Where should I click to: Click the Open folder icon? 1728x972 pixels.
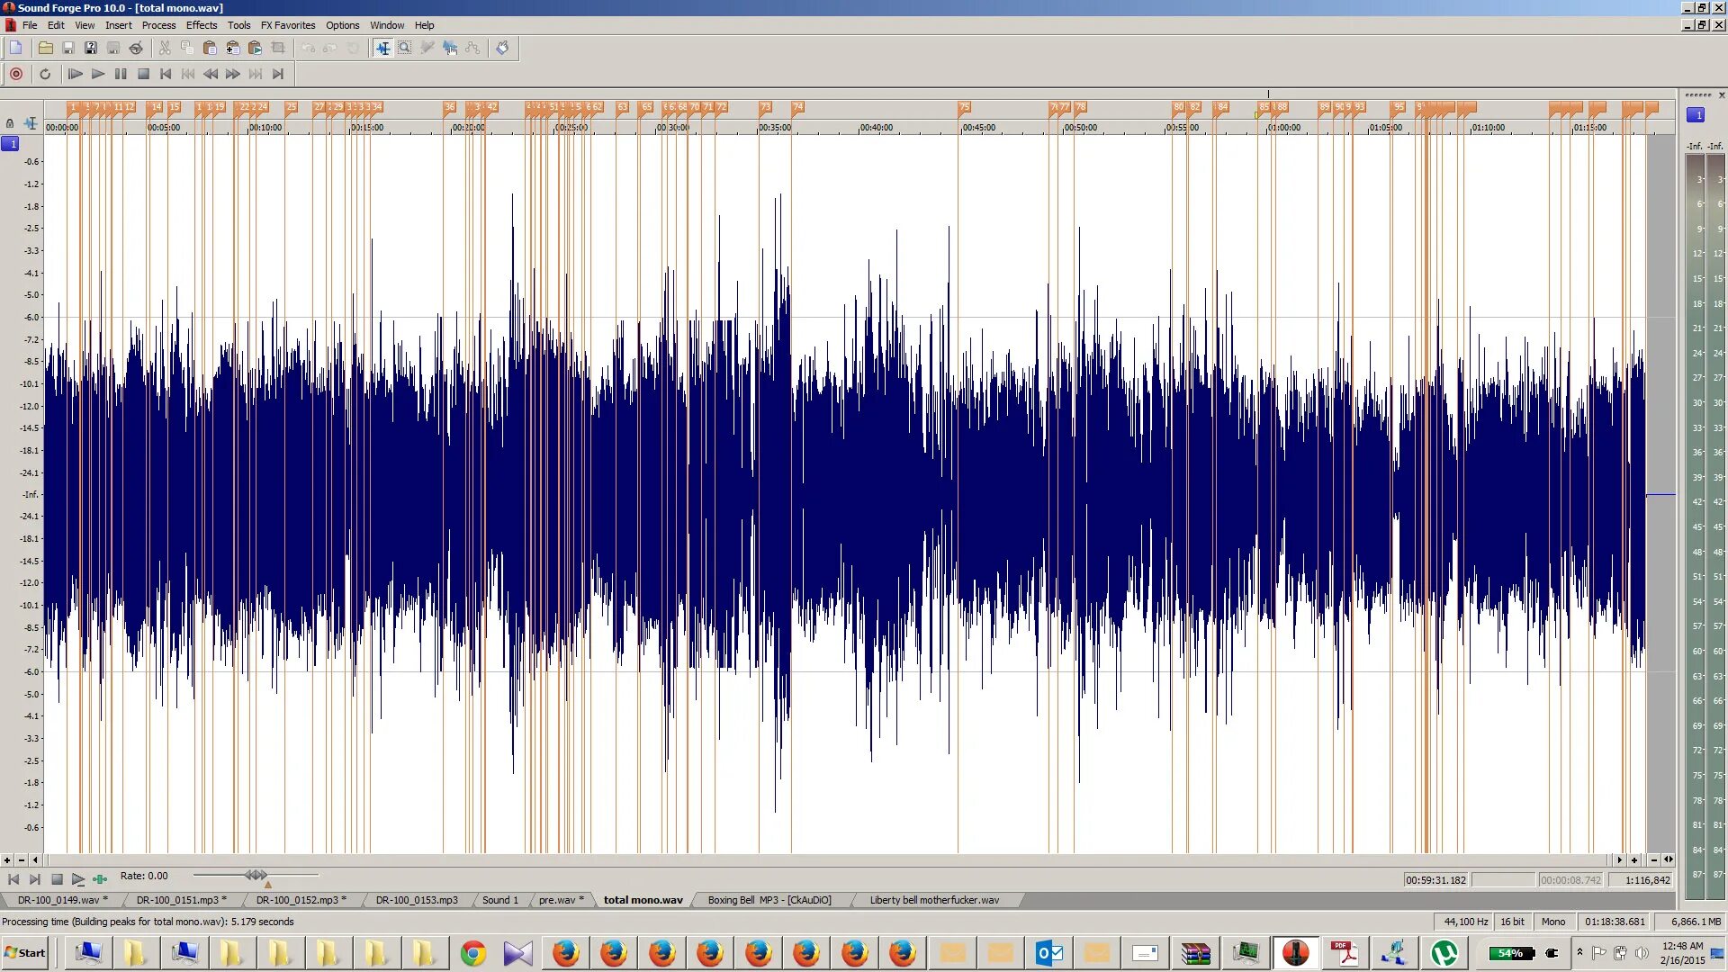pos(45,48)
